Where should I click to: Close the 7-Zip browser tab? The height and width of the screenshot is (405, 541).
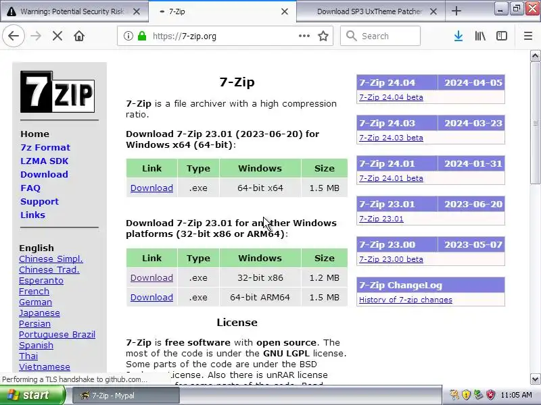[285, 11]
